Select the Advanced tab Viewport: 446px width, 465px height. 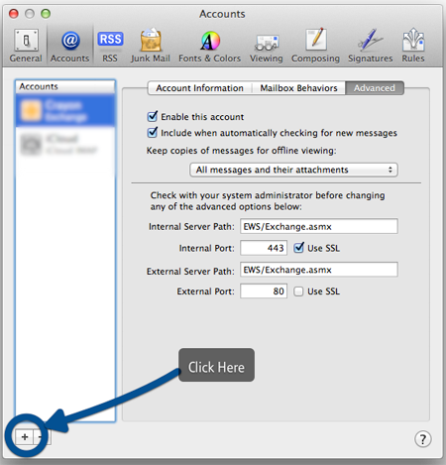[375, 88]
